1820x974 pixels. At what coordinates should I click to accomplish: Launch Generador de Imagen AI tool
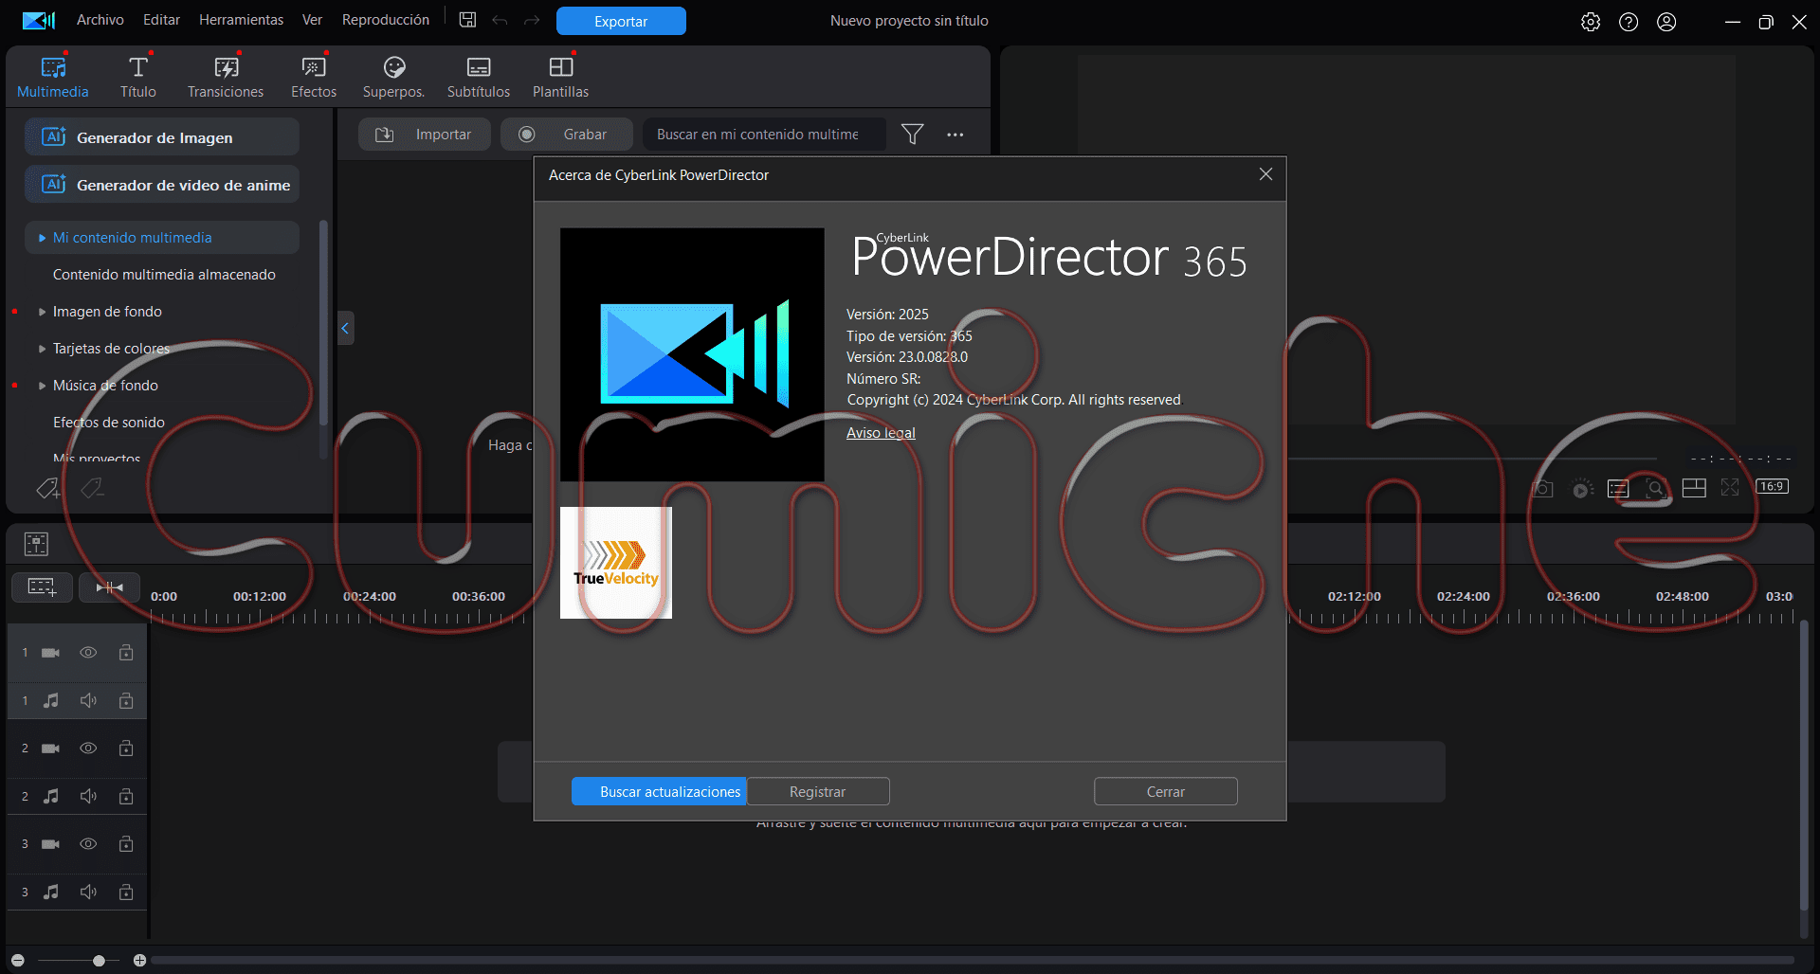[x=162, y=137]
